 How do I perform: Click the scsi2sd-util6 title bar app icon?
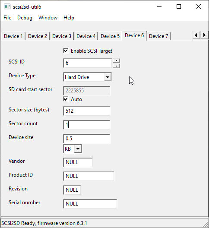7,6
